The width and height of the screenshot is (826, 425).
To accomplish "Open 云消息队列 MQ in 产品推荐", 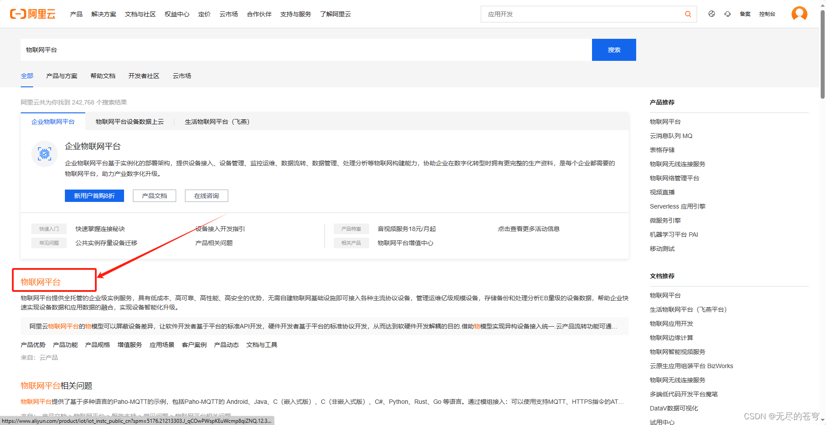I will (671, 136).
